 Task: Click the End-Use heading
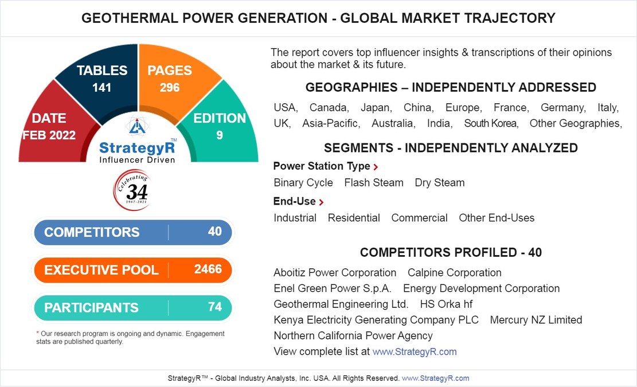click(294, 201)
